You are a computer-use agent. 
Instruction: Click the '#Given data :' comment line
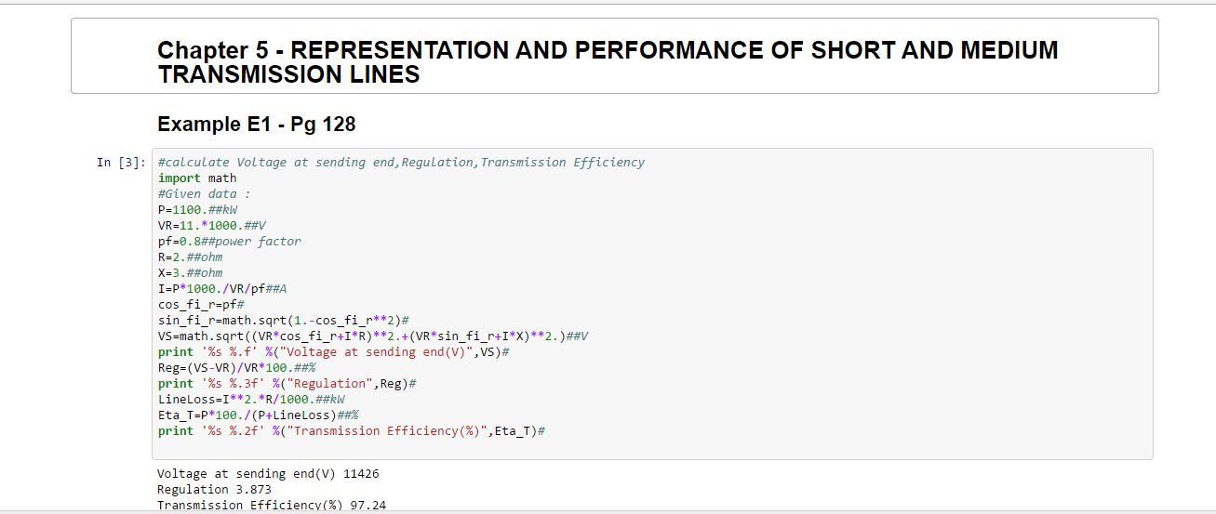[204, 193]
